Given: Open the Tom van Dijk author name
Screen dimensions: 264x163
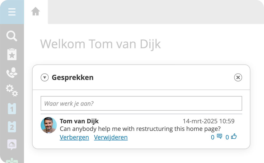Looking at the screenshot, I should (79, 121).
